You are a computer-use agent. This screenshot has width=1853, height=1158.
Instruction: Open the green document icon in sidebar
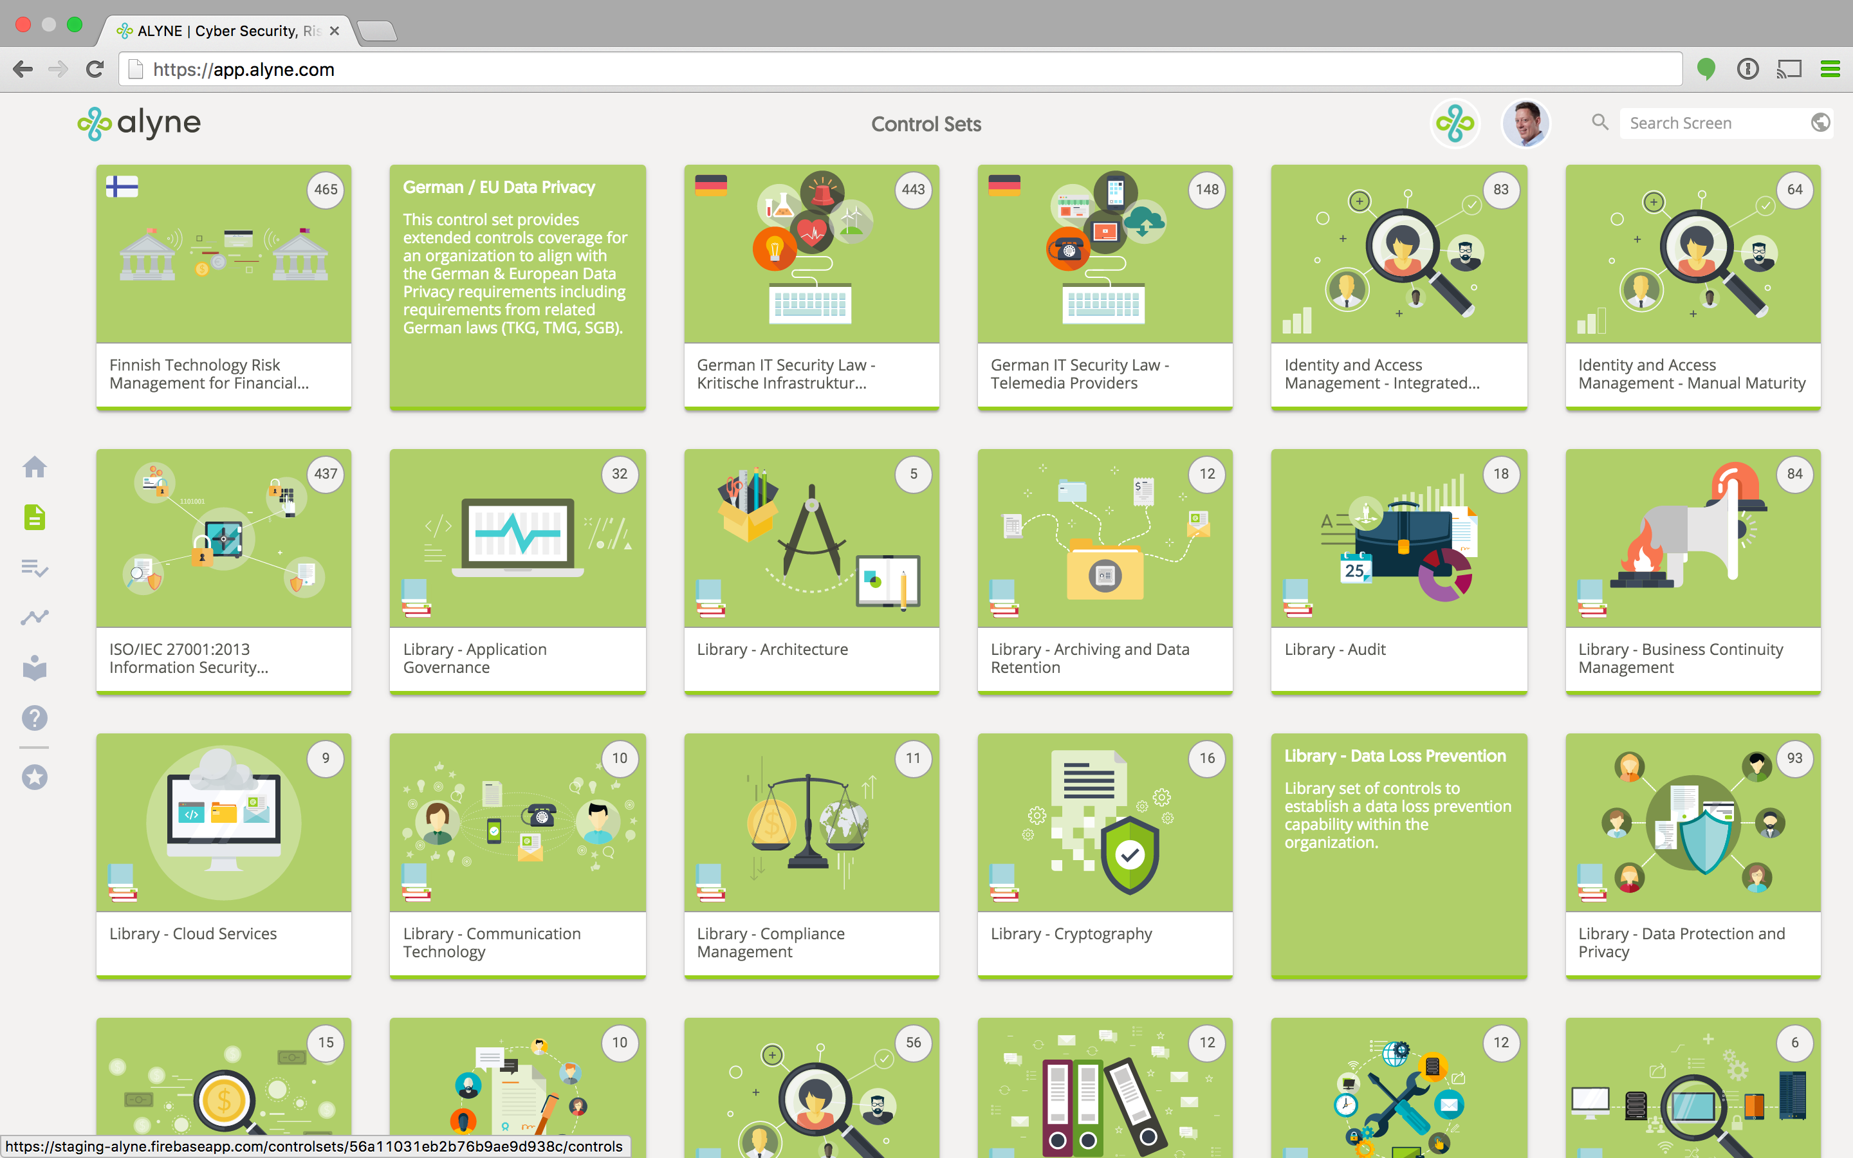pyautogui.click(x=35, y=517)
